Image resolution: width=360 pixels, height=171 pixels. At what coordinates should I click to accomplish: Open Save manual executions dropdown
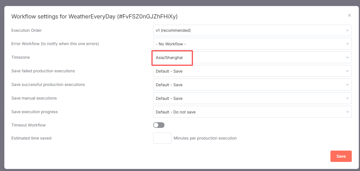tap(252, 98)
